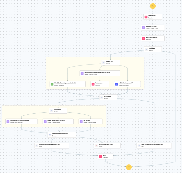Select the 'Validate user' label
The width and height of the screenshot is (182, 173).
pyautogui.click(x=99, y=83)
